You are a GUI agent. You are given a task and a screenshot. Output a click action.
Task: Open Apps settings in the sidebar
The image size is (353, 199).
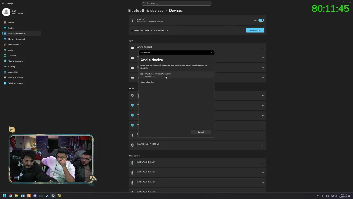click(x=10, y=50)
